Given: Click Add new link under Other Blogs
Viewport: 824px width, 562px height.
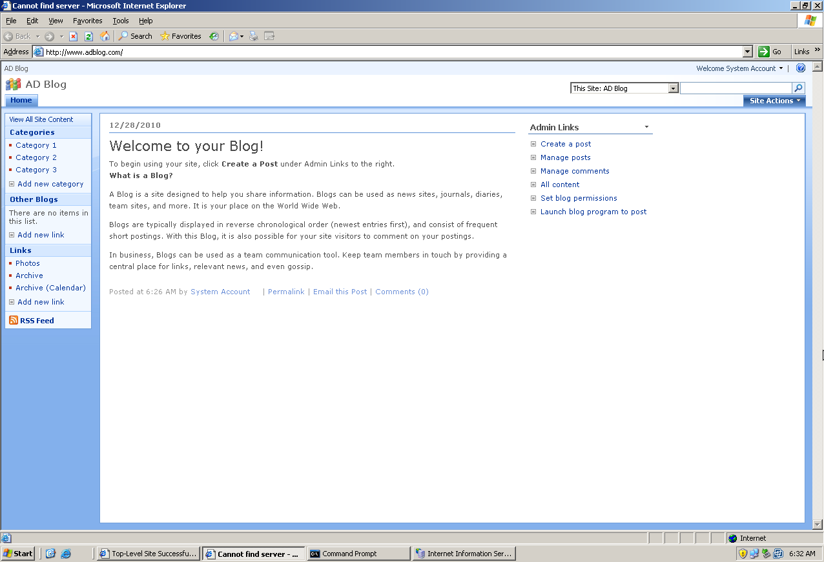Looking at the screenshot, I should coord(41,235).
